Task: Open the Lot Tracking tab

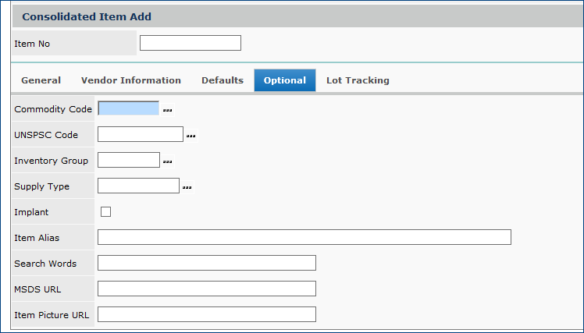Action: click(358, 80)
